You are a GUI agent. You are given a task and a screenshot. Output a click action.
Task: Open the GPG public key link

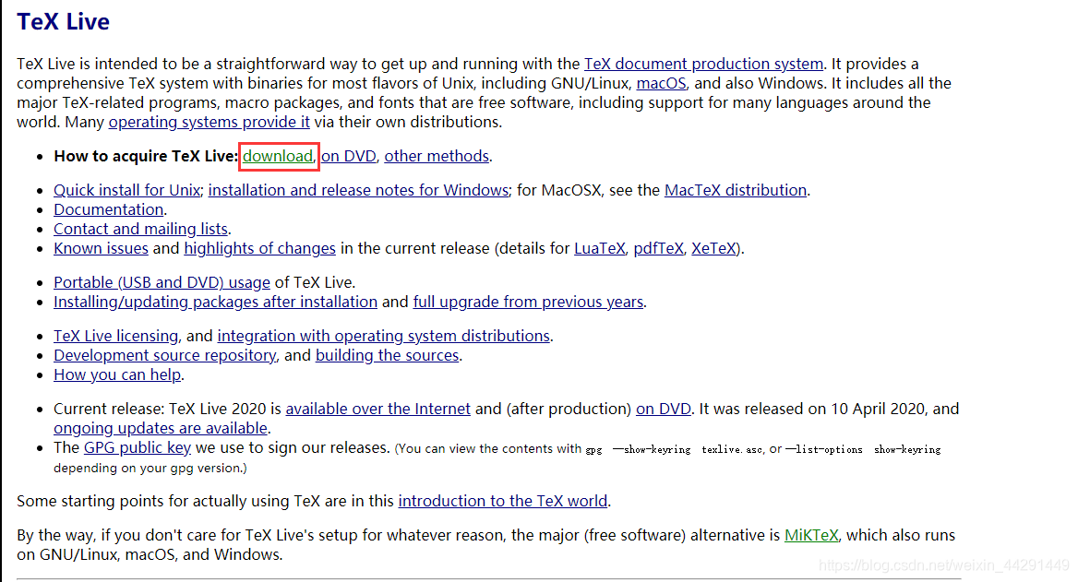tap(138, 448)
